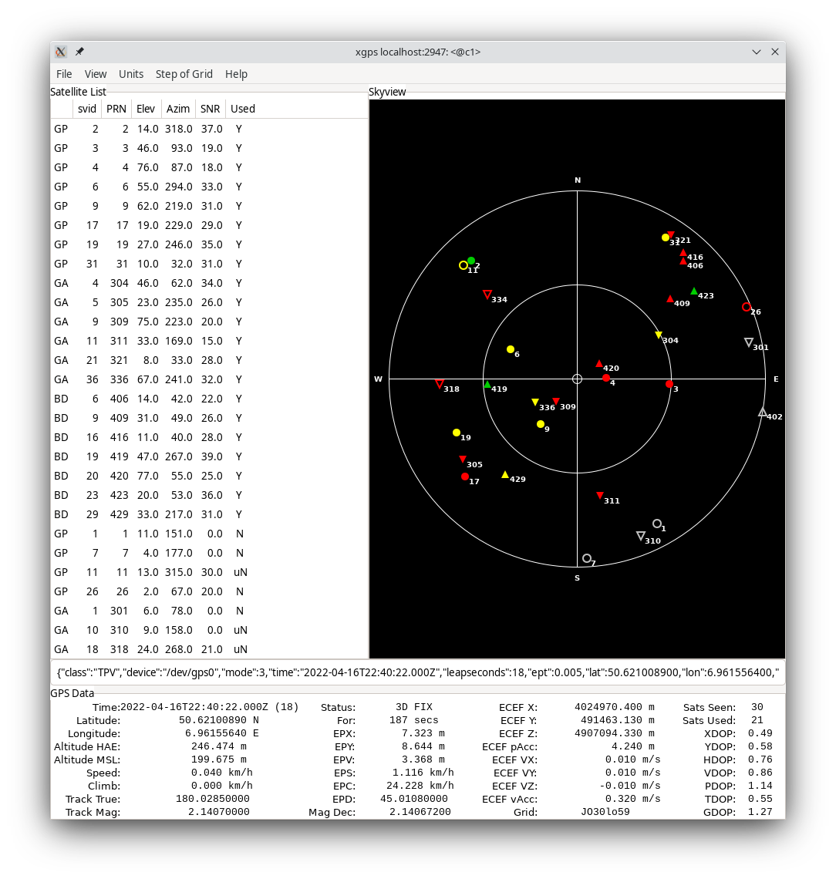Click unused satellite 402 marker in skyview
This screenshot has height=879, width=836.
point(763,413)
